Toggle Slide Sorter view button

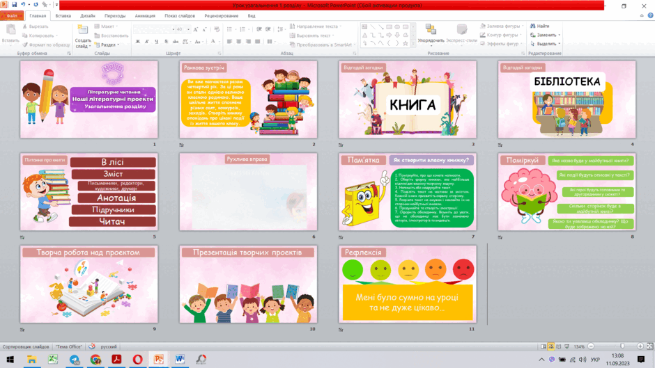(551, 346)
